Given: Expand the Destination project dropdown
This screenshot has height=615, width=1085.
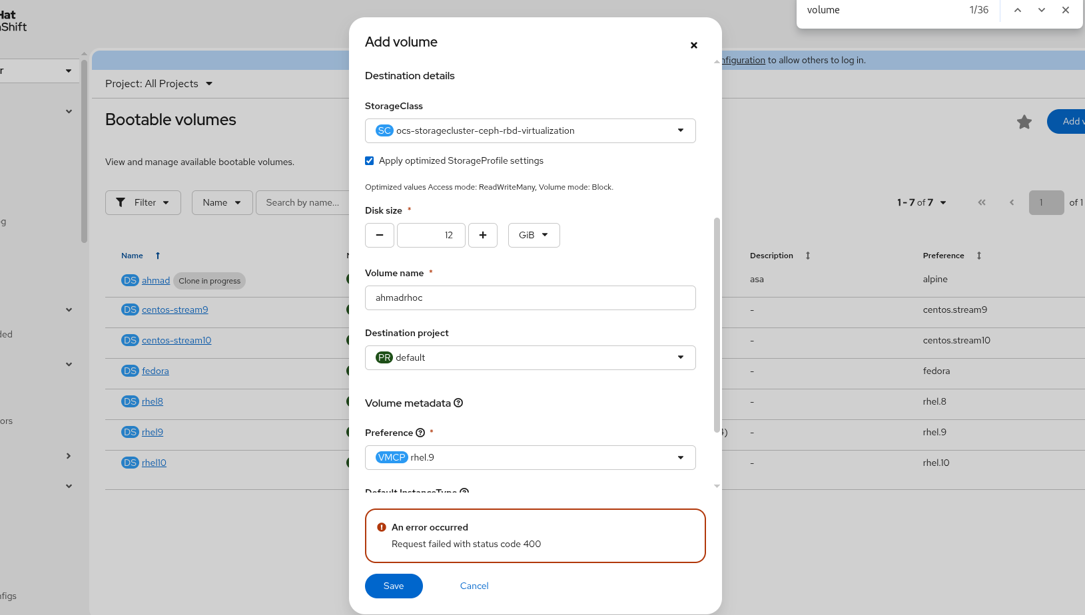Looking at the screenshot, I should [x=530, y=357].
